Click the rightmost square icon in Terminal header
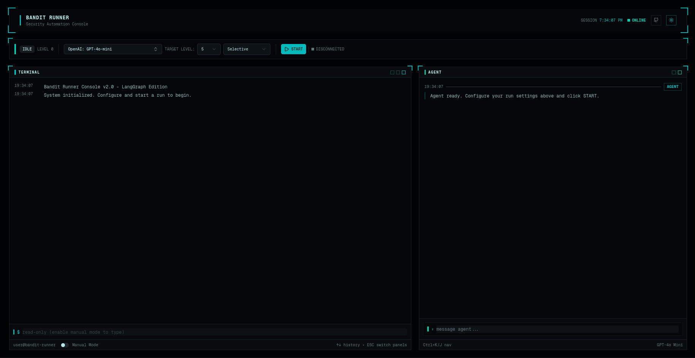 point(404,72)
